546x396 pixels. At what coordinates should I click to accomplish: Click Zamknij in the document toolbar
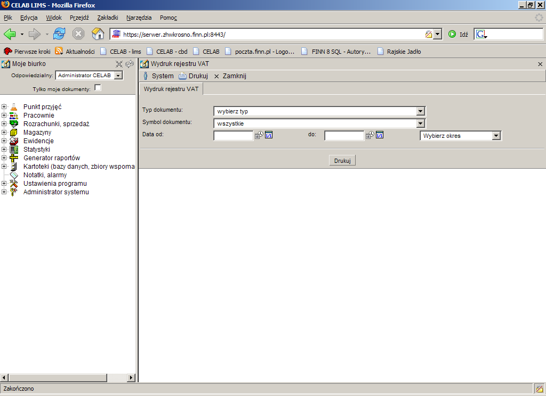pos(230,76)
